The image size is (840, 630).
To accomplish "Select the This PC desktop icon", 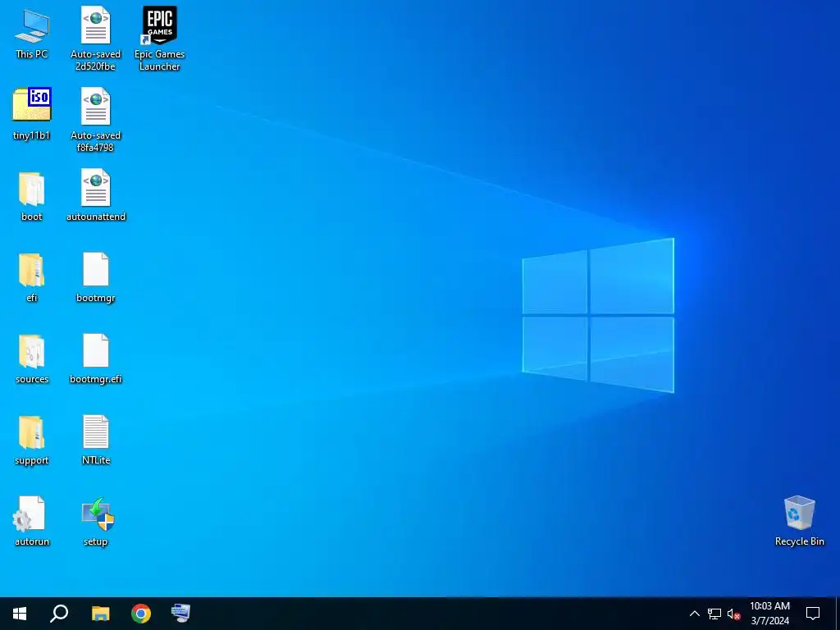I will point(32,33).
